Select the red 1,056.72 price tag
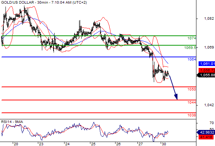 tap(207, 70)
